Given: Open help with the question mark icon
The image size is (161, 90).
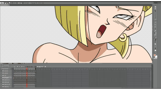Looking at the screenshot, I should tap(43, 3).
